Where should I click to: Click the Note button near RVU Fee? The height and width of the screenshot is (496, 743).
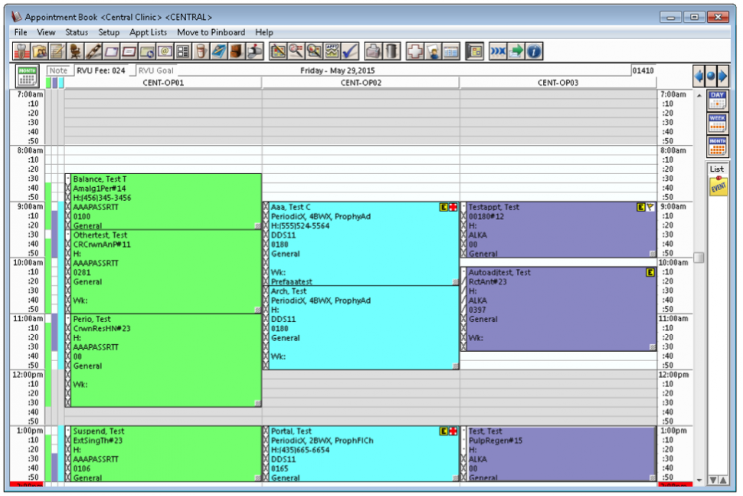(x=59, y=70)
